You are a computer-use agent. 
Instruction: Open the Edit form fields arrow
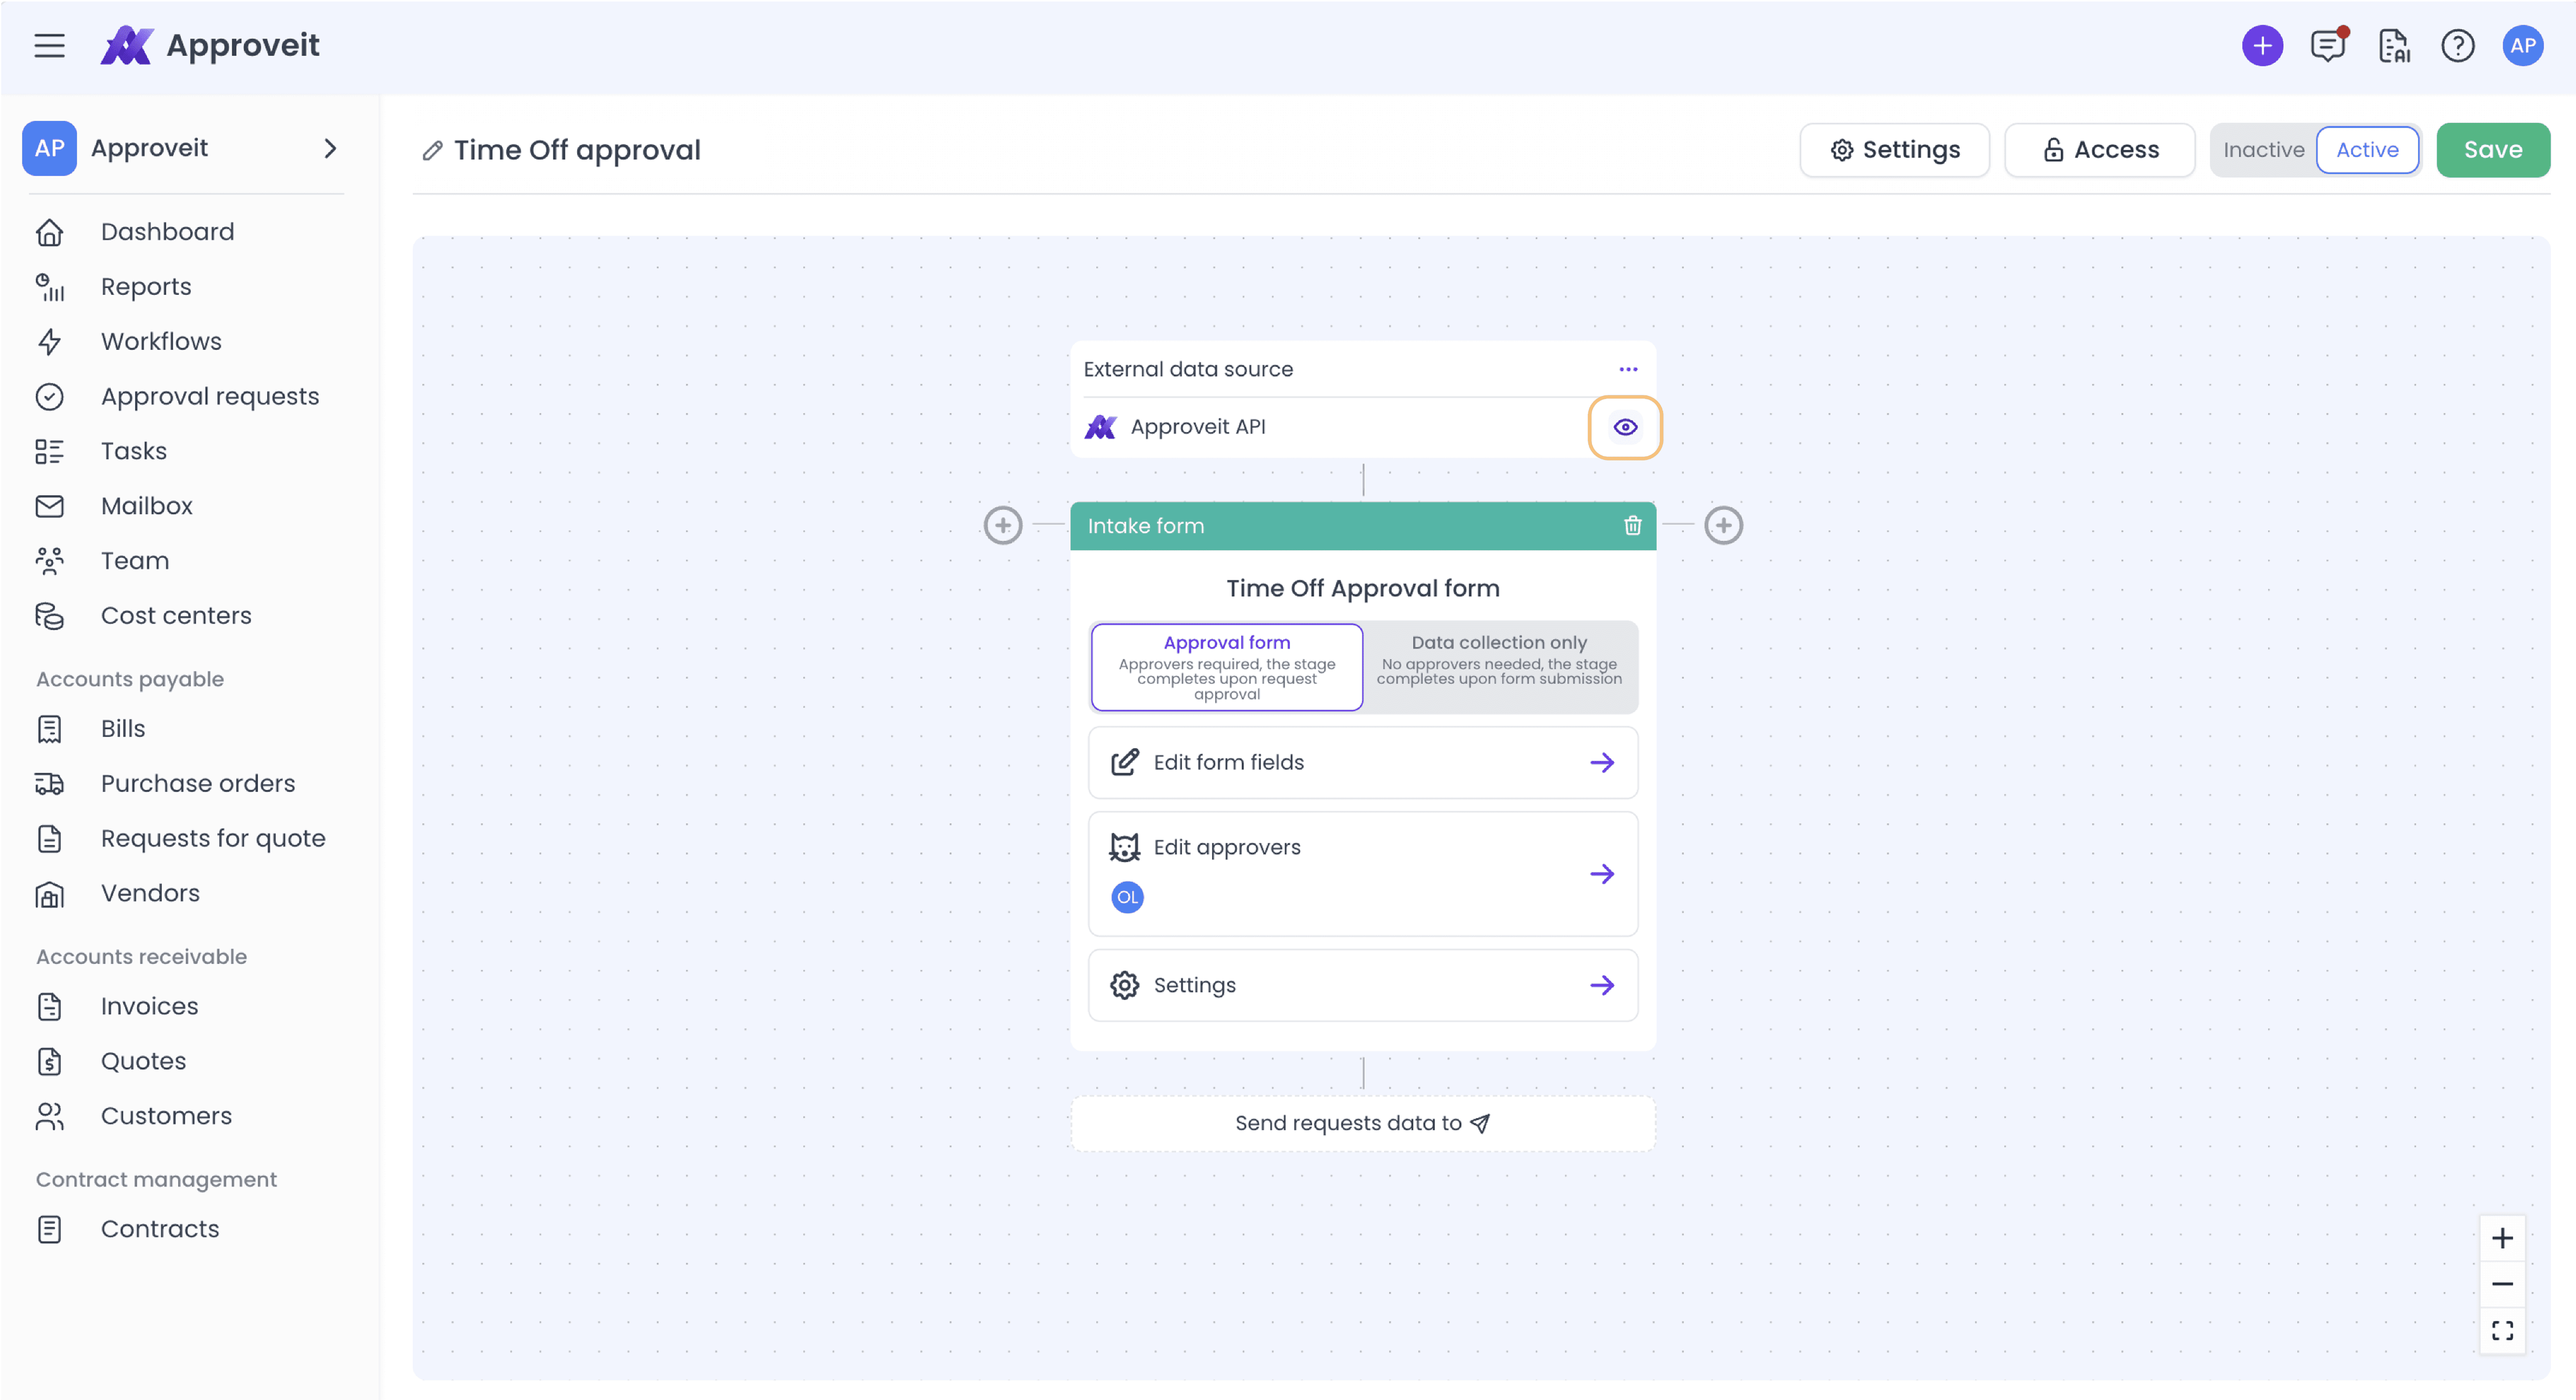pos(1602,763)
